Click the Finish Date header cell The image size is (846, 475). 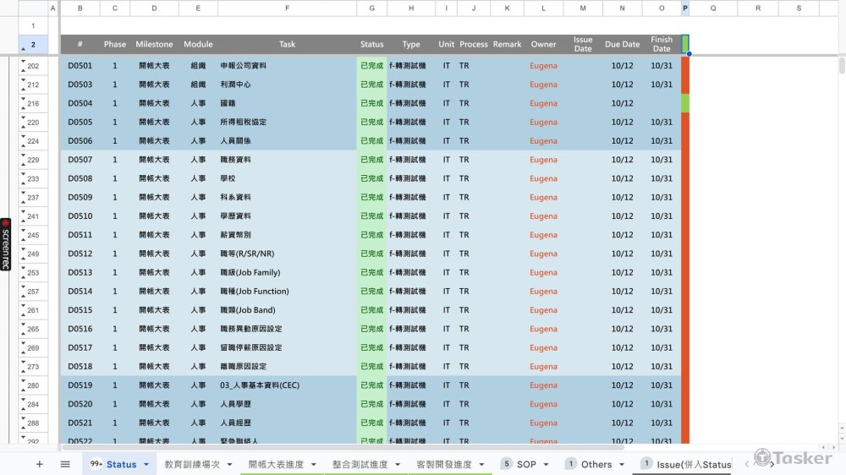point(662,44)
